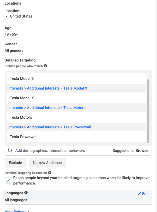Click info icon next to Include people who match
Viewport: 157px width, 212px height.
[45, 66]
